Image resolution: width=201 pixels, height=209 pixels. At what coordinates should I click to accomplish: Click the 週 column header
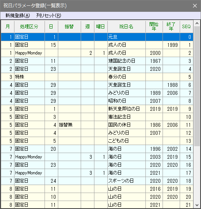(x=88, y=27)
